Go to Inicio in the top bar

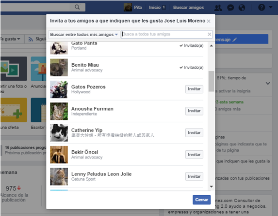(155, 7)
